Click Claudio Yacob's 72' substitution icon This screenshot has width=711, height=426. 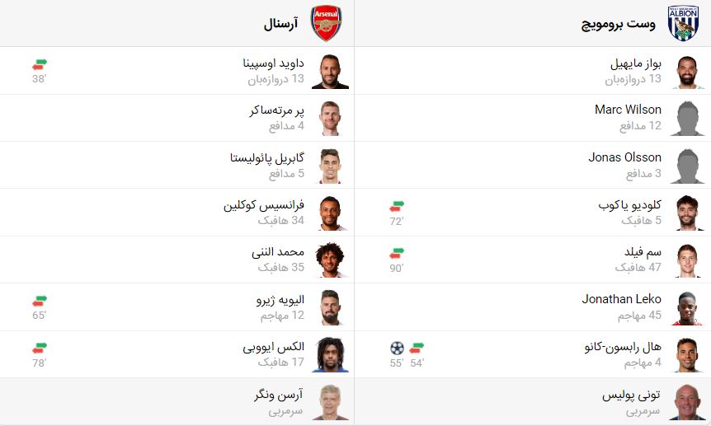[397, 207]
